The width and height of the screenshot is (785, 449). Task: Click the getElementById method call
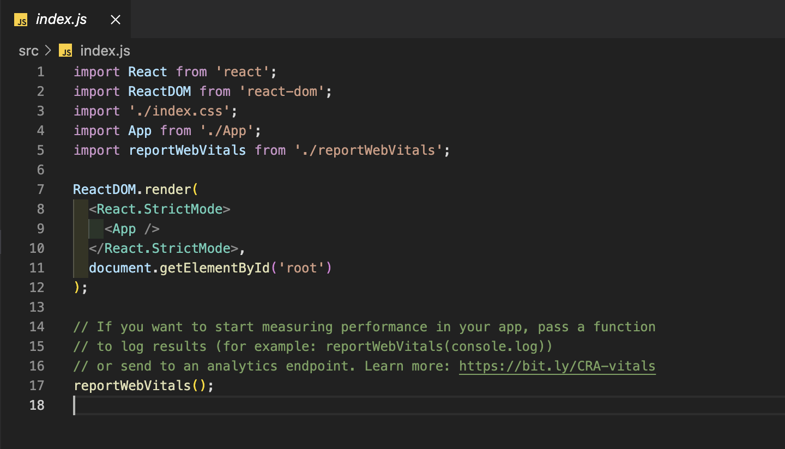[x=215, y=268]
